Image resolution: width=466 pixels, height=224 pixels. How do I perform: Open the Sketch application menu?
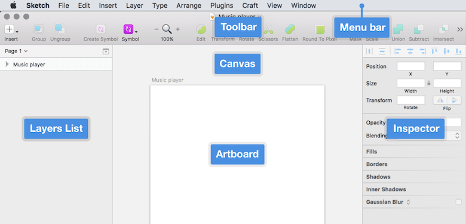click(38, 5)
